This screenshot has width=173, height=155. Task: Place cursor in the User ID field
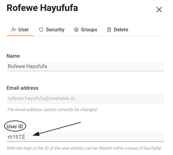[x=85, y=137]
